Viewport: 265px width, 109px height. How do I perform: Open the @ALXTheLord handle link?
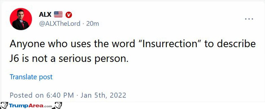pos(60,24)
